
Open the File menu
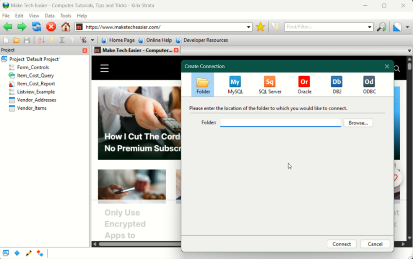6,16
